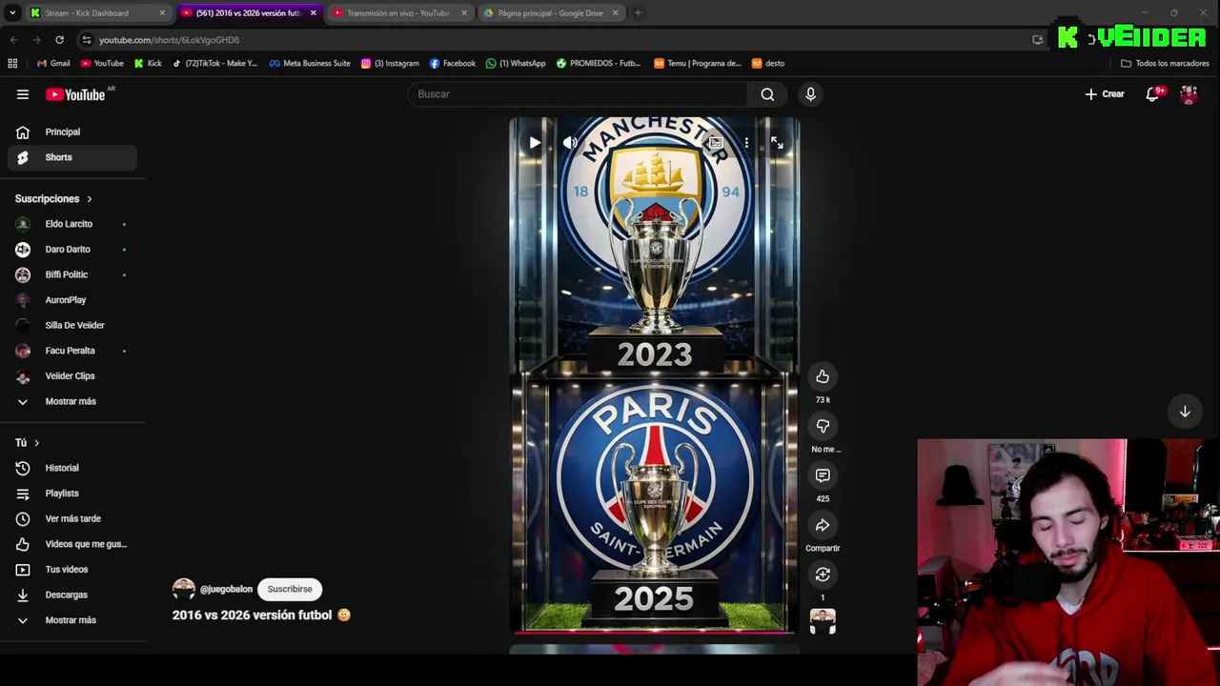
Task: Click the address bar URL
Action: 169,40
